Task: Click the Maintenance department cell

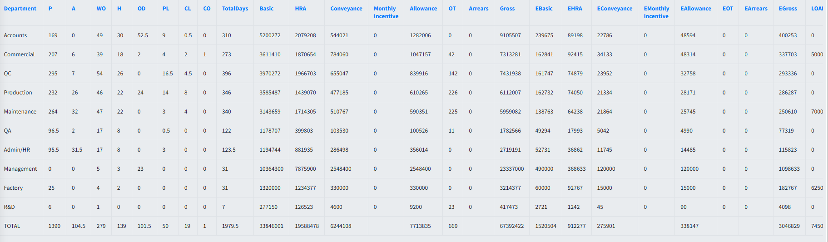Action: 20,112
